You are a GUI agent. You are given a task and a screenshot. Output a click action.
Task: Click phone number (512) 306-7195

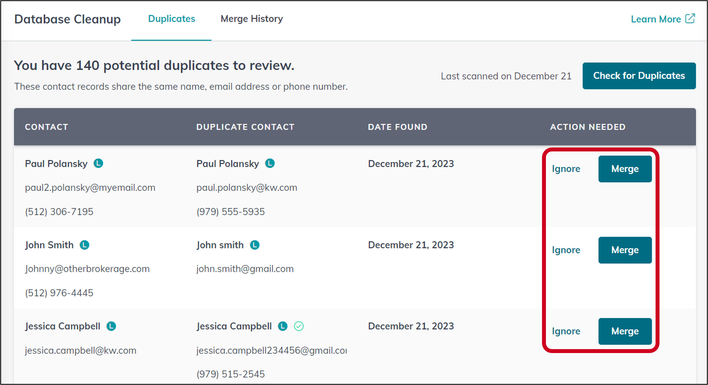coord(59,212)
